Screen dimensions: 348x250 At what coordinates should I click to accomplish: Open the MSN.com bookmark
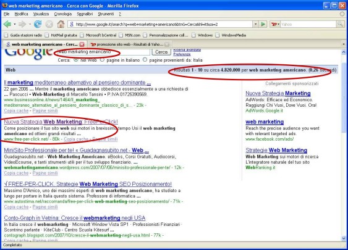pos(130,35)
